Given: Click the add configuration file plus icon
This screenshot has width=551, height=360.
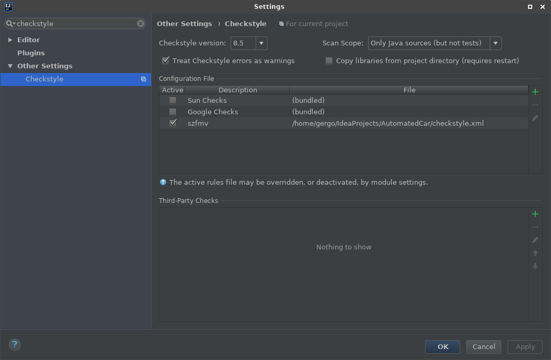Looking at the screenshot, I should coord(535,92).
